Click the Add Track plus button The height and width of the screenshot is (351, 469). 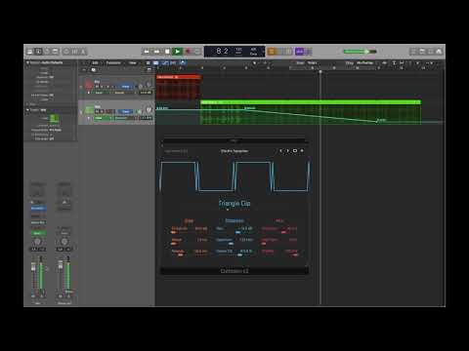tap(84, 69)
